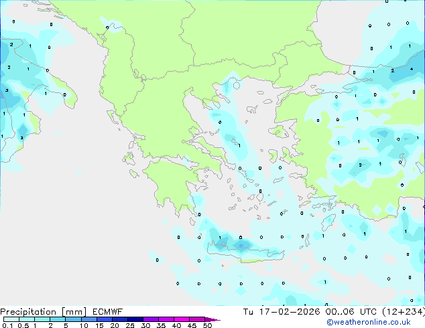The image size is (425, 328).
Task: Click the 0.5 mm legend color box
Action: (27, 319)
